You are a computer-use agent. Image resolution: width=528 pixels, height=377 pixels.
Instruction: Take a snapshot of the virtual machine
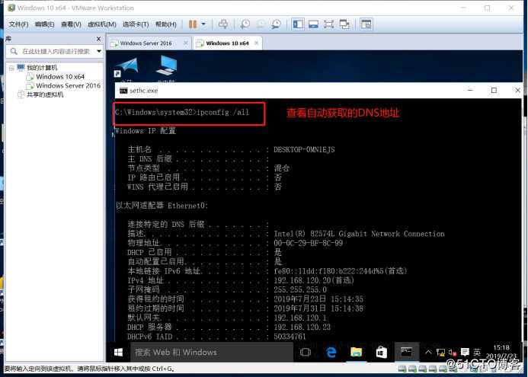coord(245,24)
